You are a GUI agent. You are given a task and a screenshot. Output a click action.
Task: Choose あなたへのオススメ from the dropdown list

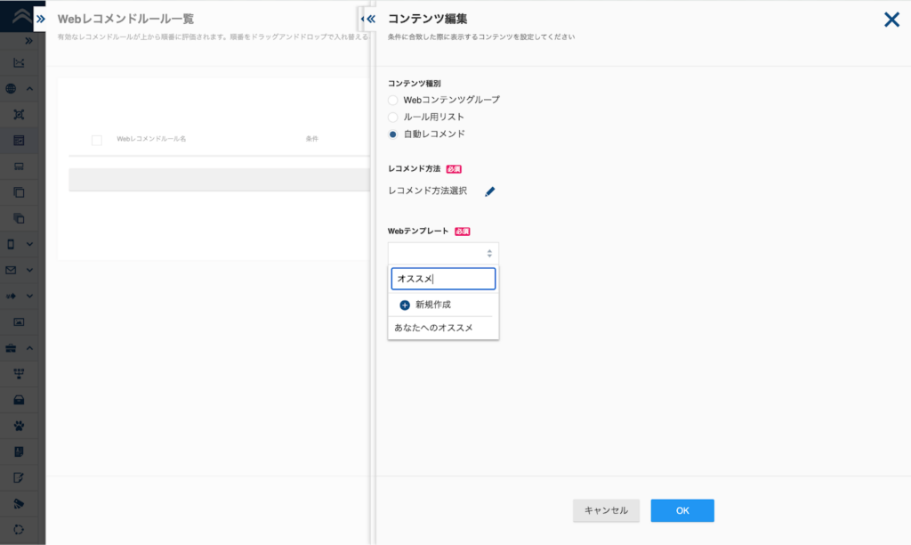coord(433,328)
